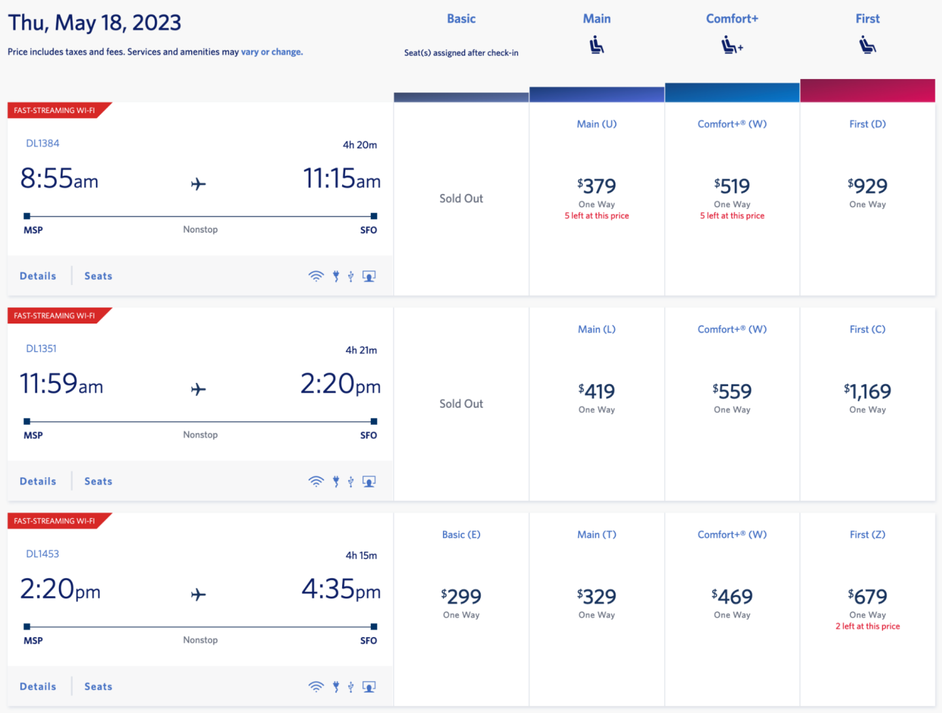View Seats for flight DL1351
Screen dimensions: 942x713
[x=98, y=482]
